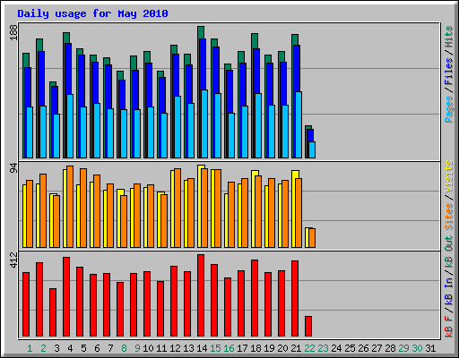
Task: Click the yellow 'Visits' legend label
Action: point(448,176)
